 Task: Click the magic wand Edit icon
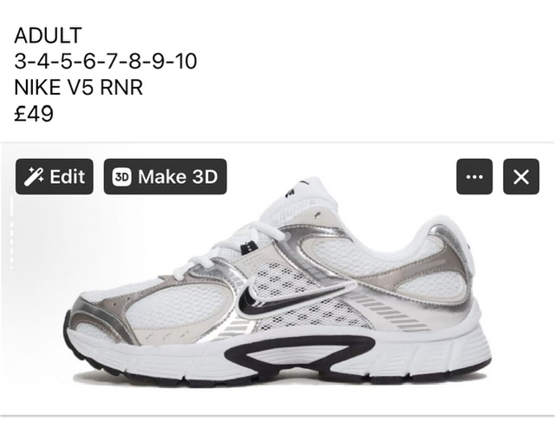tap(34, 176)
